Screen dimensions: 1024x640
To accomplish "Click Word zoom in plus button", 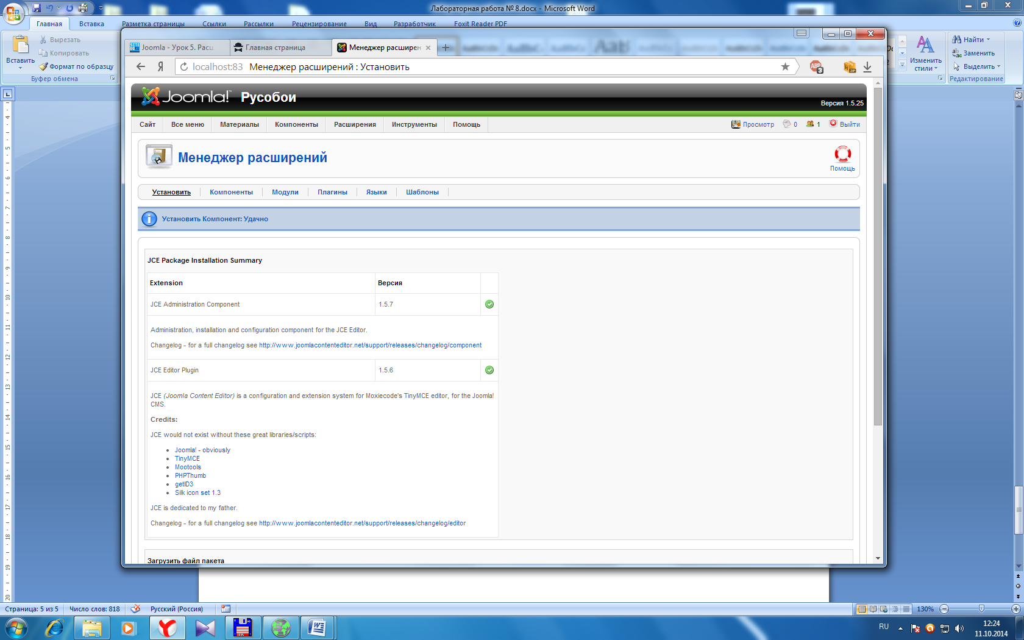I will 1016,608.
